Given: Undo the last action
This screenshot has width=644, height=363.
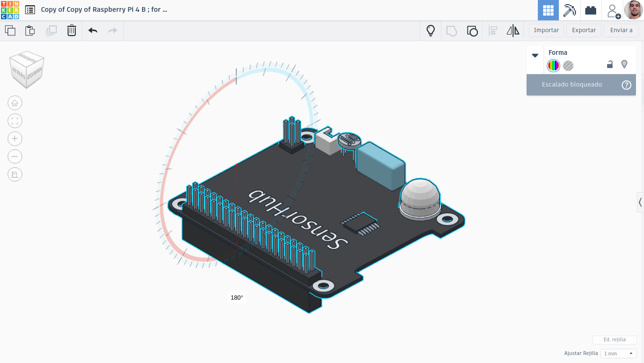Looking at the screenshot, I should click(93, 31).
